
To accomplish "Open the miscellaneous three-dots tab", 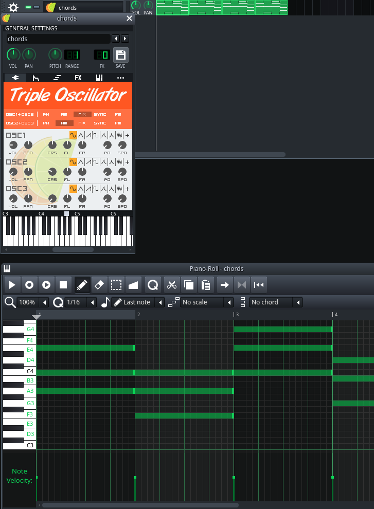I will pyautogui.click(x=120, y=78).
